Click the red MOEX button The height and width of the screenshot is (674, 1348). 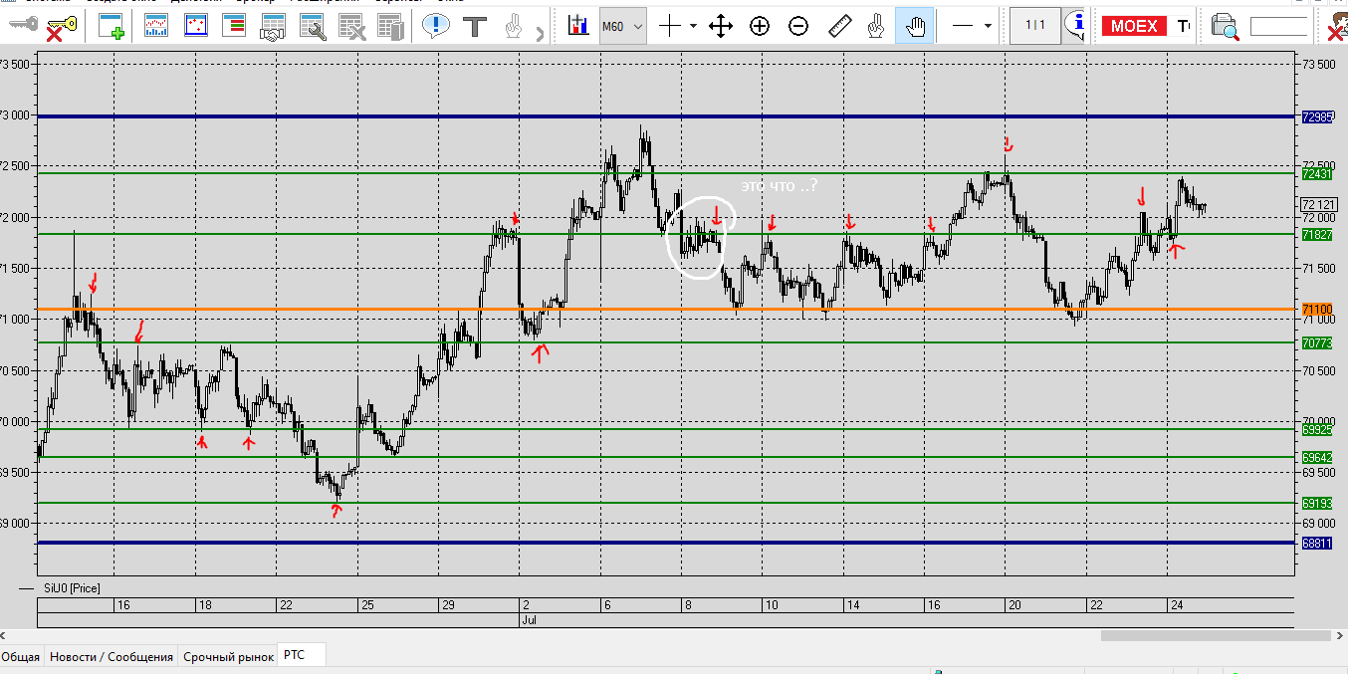coord(1134,27)
